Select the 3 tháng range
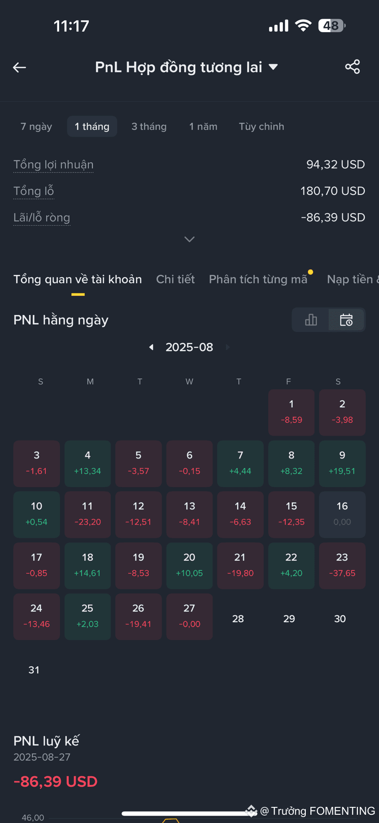This screenshot has width=379, height=823. (x=149, y=127)
